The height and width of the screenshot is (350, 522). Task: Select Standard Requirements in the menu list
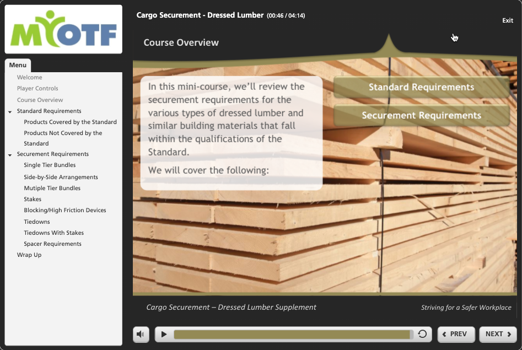tap(49, 111)
